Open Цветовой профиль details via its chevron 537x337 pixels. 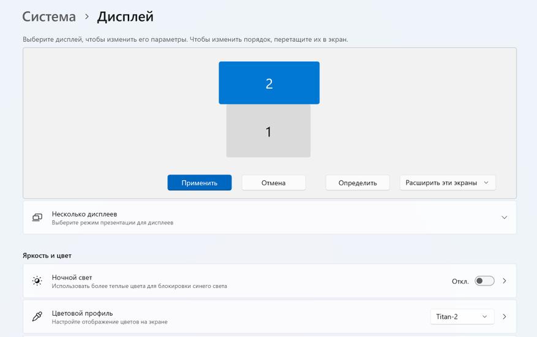[x=504, y=317]
